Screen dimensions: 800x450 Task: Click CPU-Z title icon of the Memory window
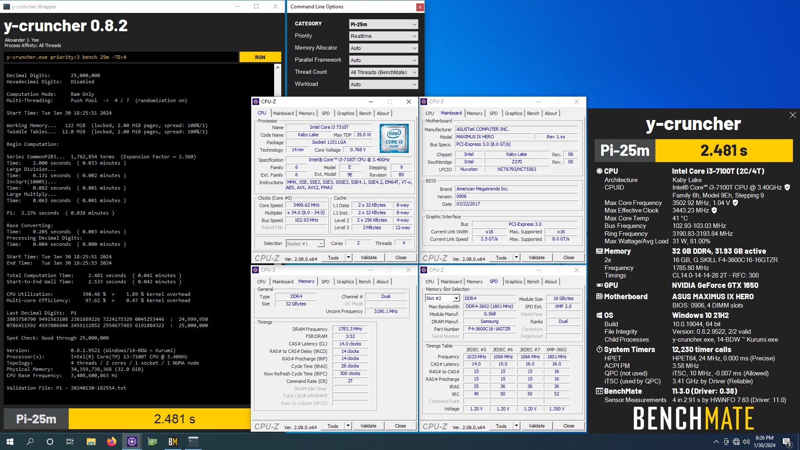(255, 270)
